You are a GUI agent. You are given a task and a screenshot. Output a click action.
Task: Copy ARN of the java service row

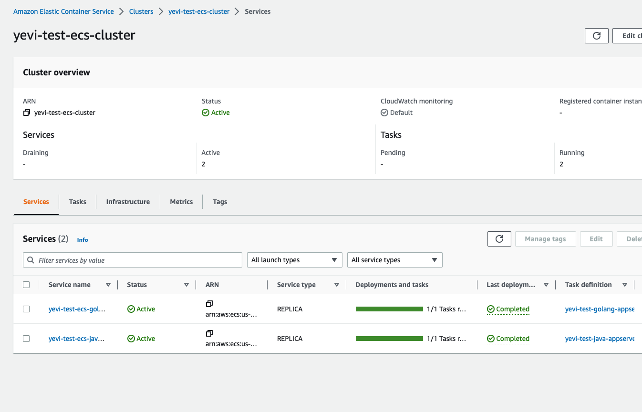tap(209, 333)
